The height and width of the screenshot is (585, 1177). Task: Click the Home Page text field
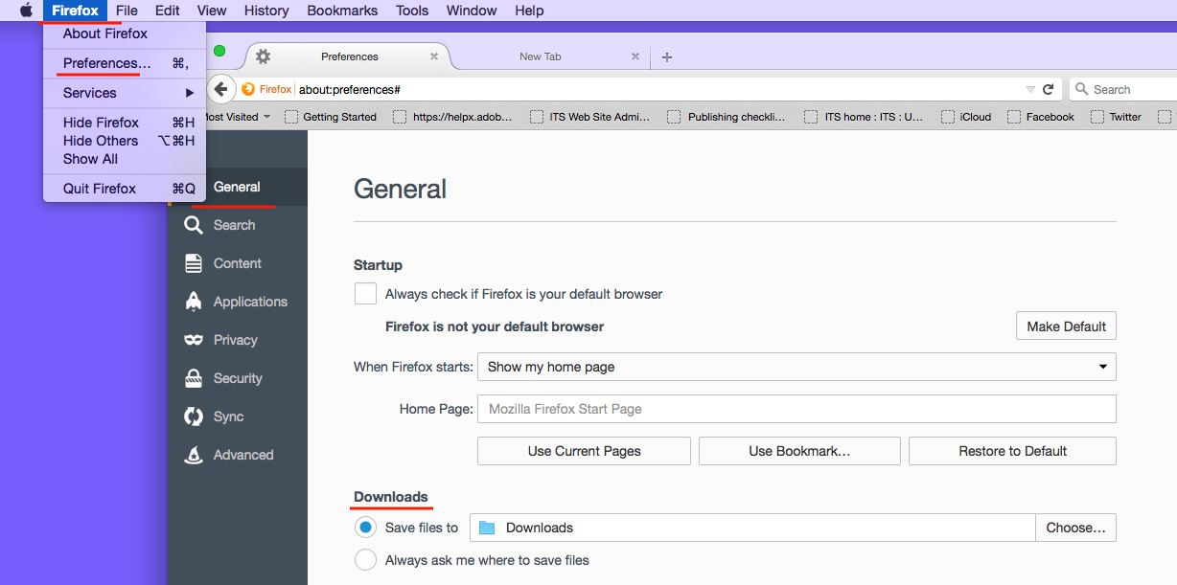tap(796, 409)
